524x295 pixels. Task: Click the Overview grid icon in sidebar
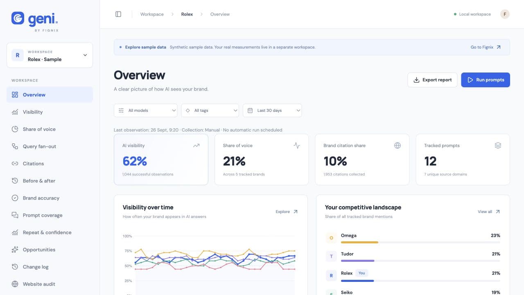pyautogui.click(x=15, y=95)
